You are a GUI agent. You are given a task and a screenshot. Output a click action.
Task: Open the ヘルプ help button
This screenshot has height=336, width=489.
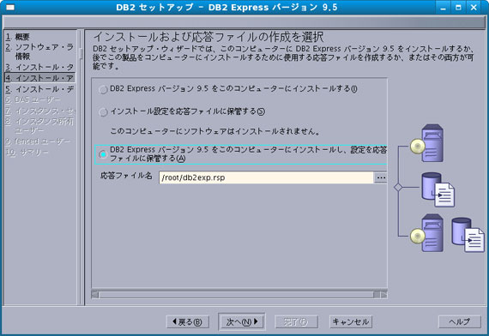click(x=460, y=321)
